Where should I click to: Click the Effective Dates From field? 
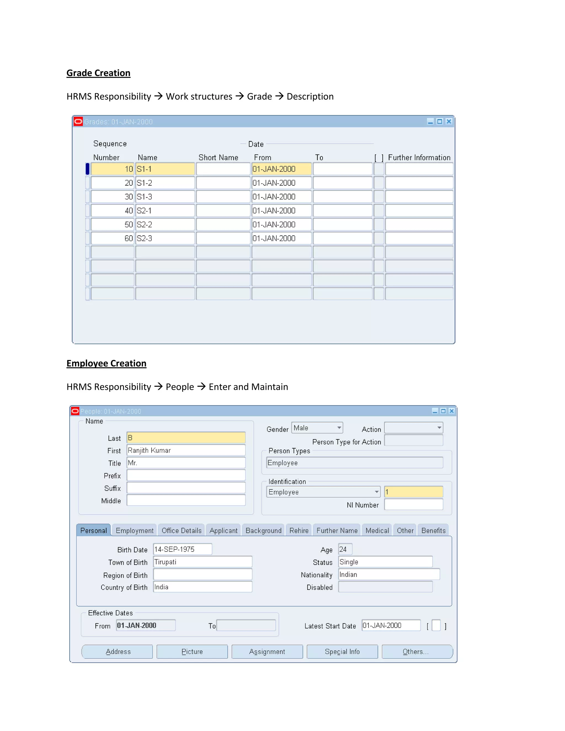coord(146,625)
